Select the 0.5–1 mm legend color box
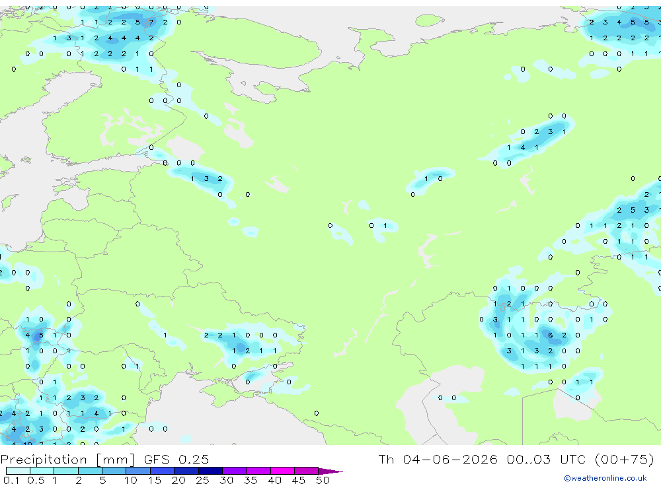This screenshot has height=484, width=661. pos(42,471)
